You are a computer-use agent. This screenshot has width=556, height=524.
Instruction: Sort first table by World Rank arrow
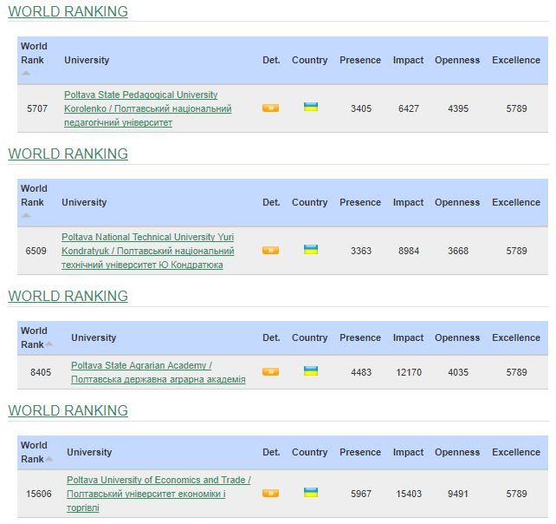26,74
